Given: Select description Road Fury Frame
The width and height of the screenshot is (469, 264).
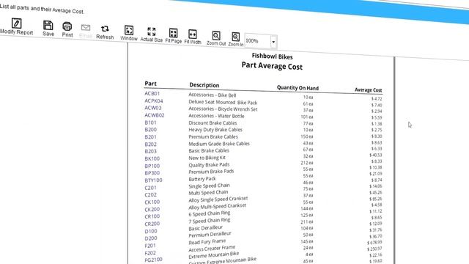Looking at the screenshot, I should click(x=207, y=241).
